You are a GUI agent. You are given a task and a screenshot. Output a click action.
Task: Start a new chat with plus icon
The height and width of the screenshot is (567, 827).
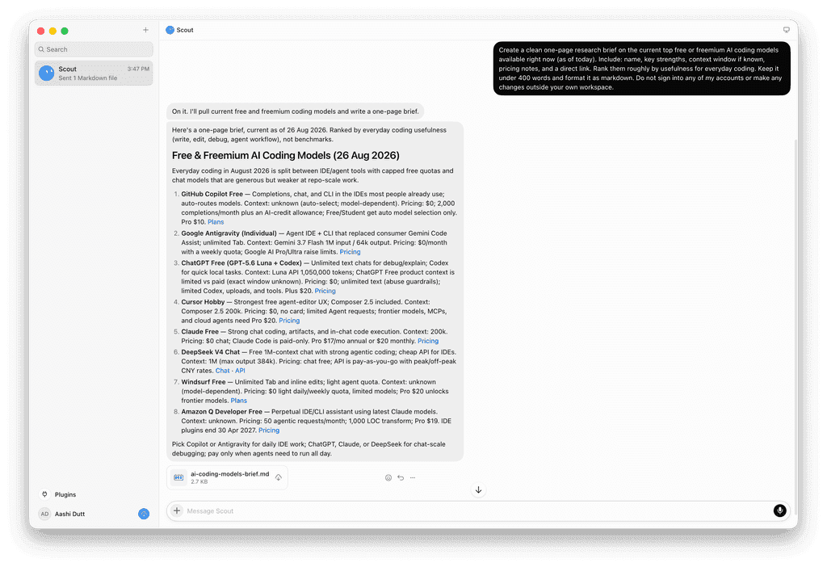point(145,30)
